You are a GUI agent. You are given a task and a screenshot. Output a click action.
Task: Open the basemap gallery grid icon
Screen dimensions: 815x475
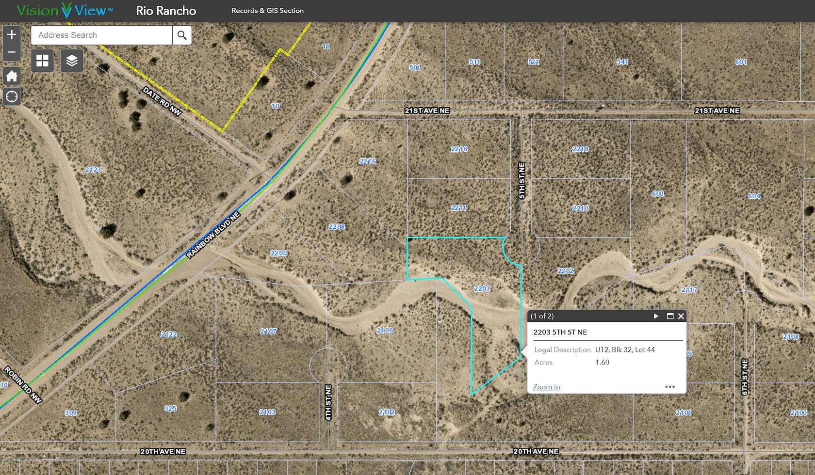(x=42, y=60)
